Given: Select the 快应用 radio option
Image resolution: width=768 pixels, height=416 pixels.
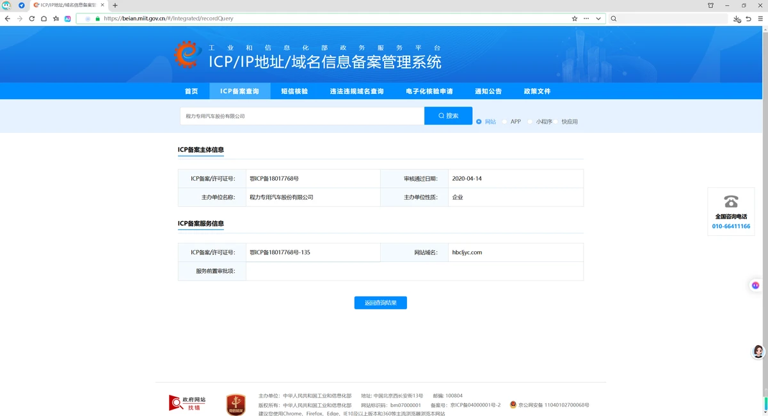Looking at the screenshot, I should [x=557, y=121].
